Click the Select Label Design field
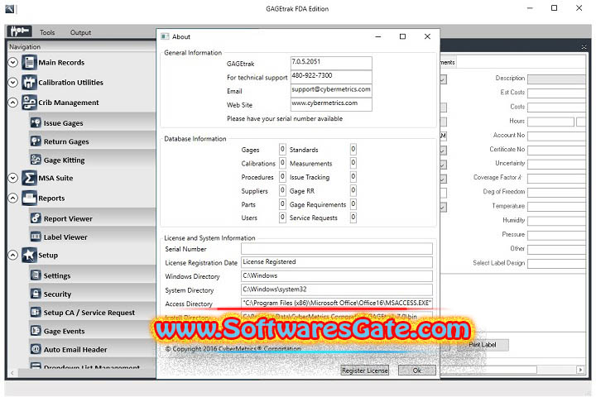Viewport: 596px width, 397px height. [556, 264]
